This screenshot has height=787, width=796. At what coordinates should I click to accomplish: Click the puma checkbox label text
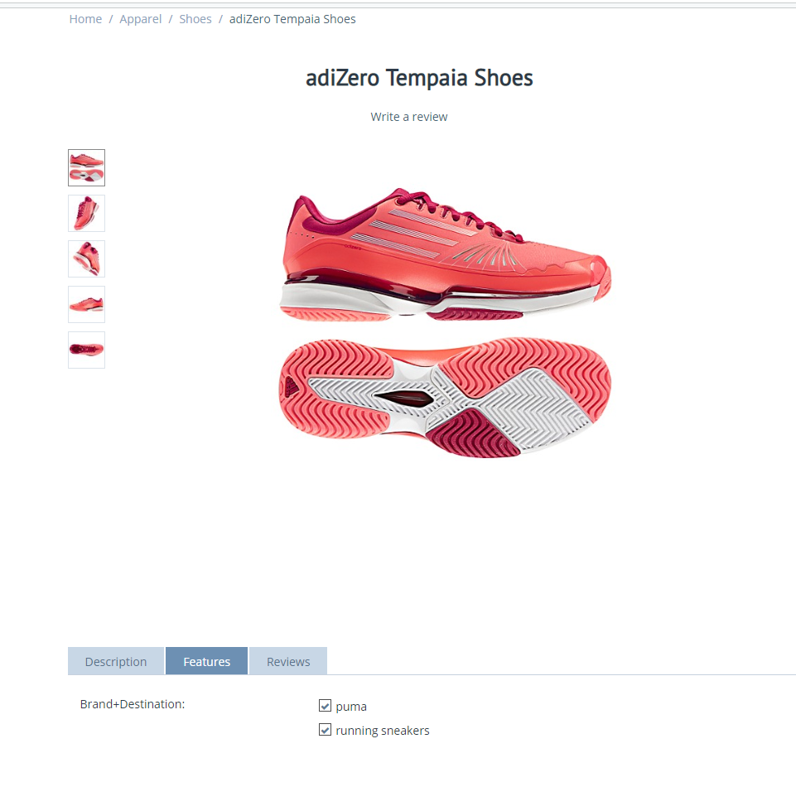pyautogui.click(x=351, y=707)
